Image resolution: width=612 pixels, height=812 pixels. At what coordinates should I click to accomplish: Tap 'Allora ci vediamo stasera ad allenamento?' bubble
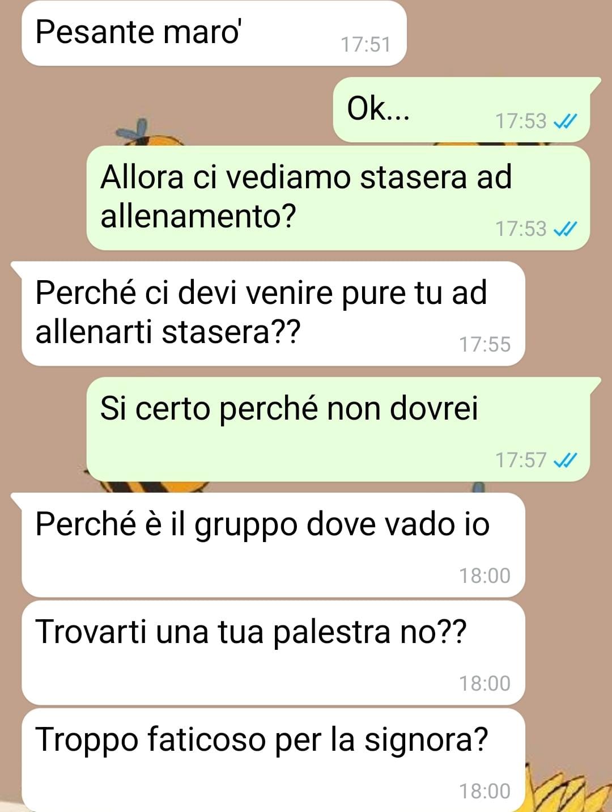338,198
